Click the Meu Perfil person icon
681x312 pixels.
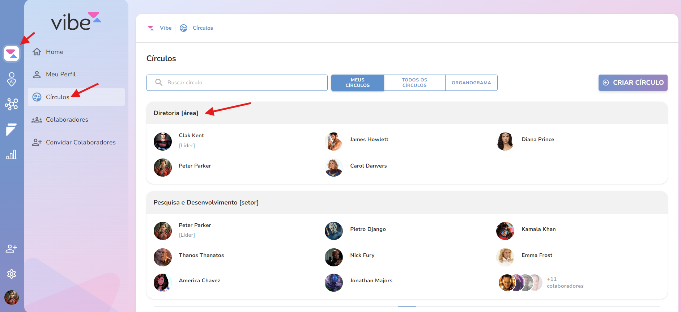point(37,74)
